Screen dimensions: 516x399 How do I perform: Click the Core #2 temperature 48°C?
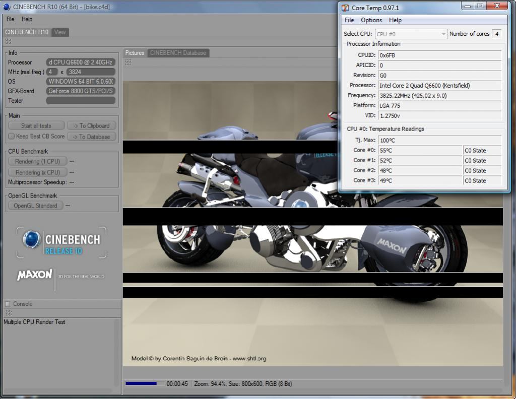coord(420,170)
